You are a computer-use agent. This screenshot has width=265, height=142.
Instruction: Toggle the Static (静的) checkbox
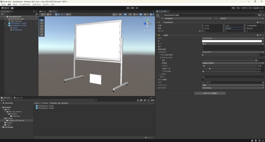[256, 15]
